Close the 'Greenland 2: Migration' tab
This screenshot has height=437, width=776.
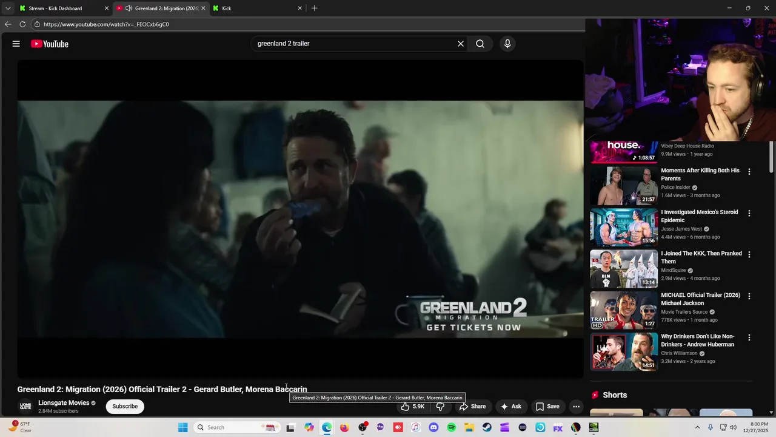point(203,8)
